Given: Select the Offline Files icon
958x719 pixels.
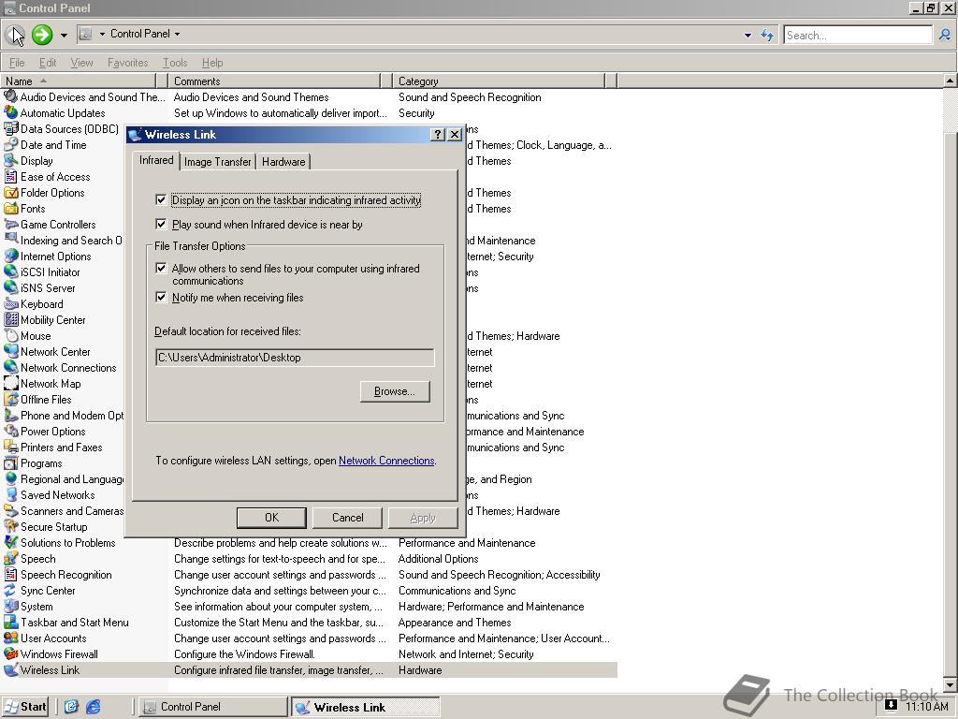Looking at the screenshot, I should pyautogui.click(x=11, y=399).
